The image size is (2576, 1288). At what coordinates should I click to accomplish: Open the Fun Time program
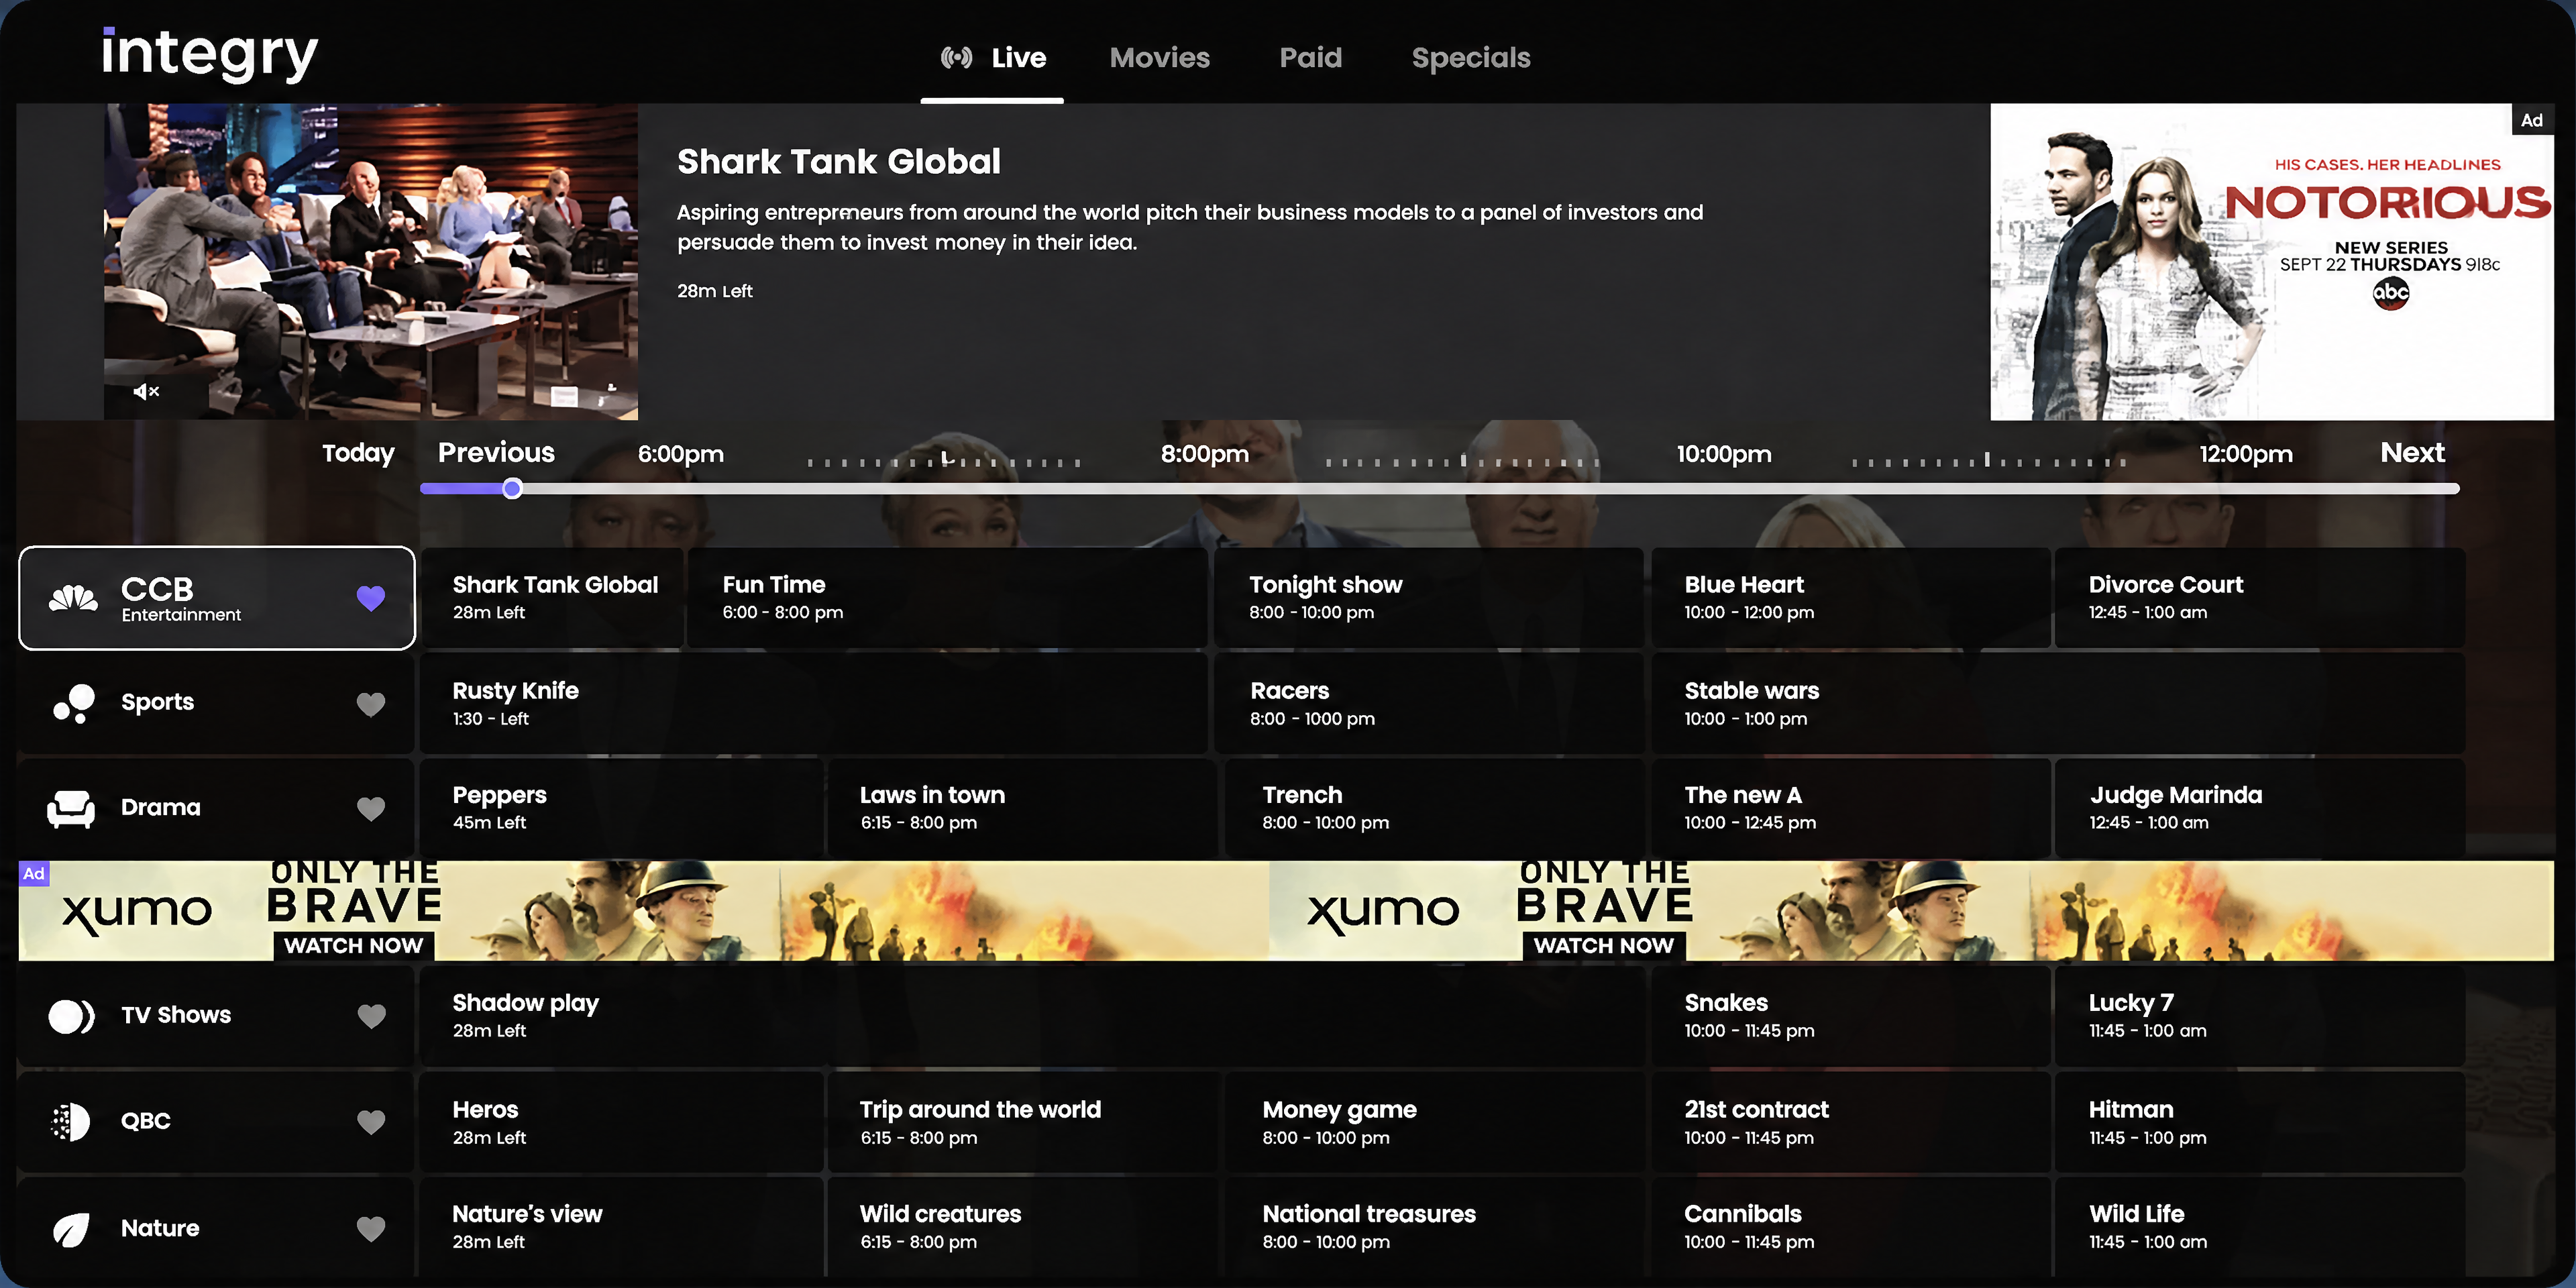[947, 598]
